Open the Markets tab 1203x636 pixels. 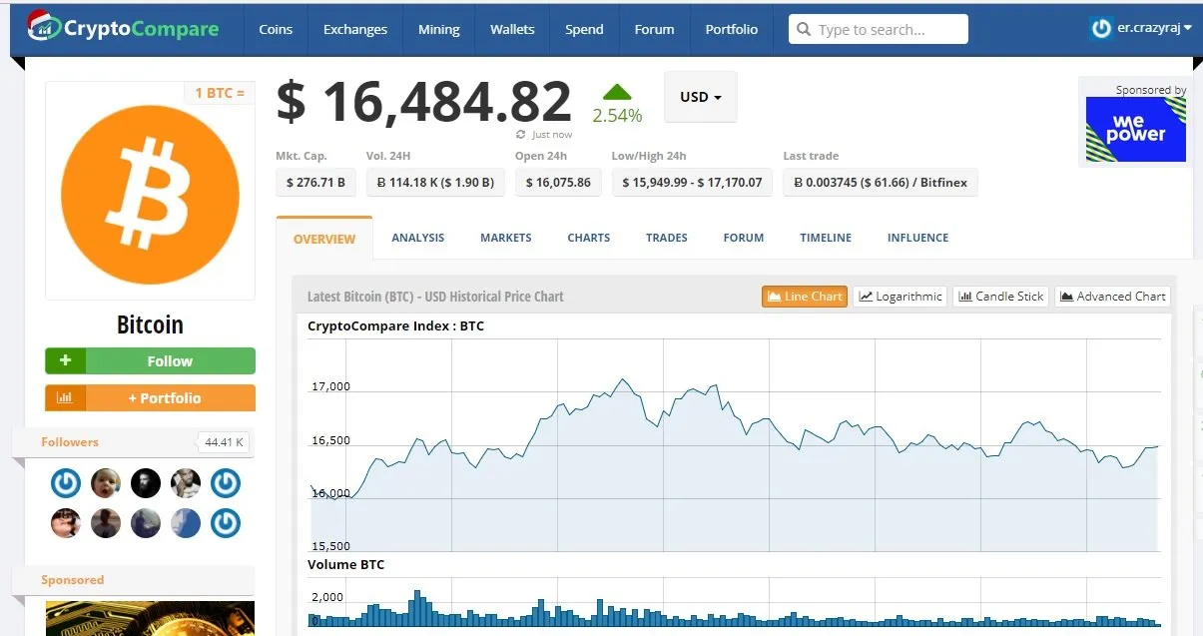point(505,238)
